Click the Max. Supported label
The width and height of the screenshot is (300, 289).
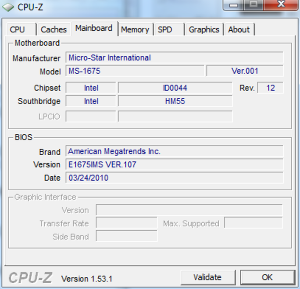pyautogui.click(x=191, y=223)
